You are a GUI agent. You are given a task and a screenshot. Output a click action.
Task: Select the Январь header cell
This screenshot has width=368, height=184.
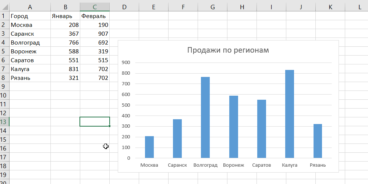click(65, 16)
